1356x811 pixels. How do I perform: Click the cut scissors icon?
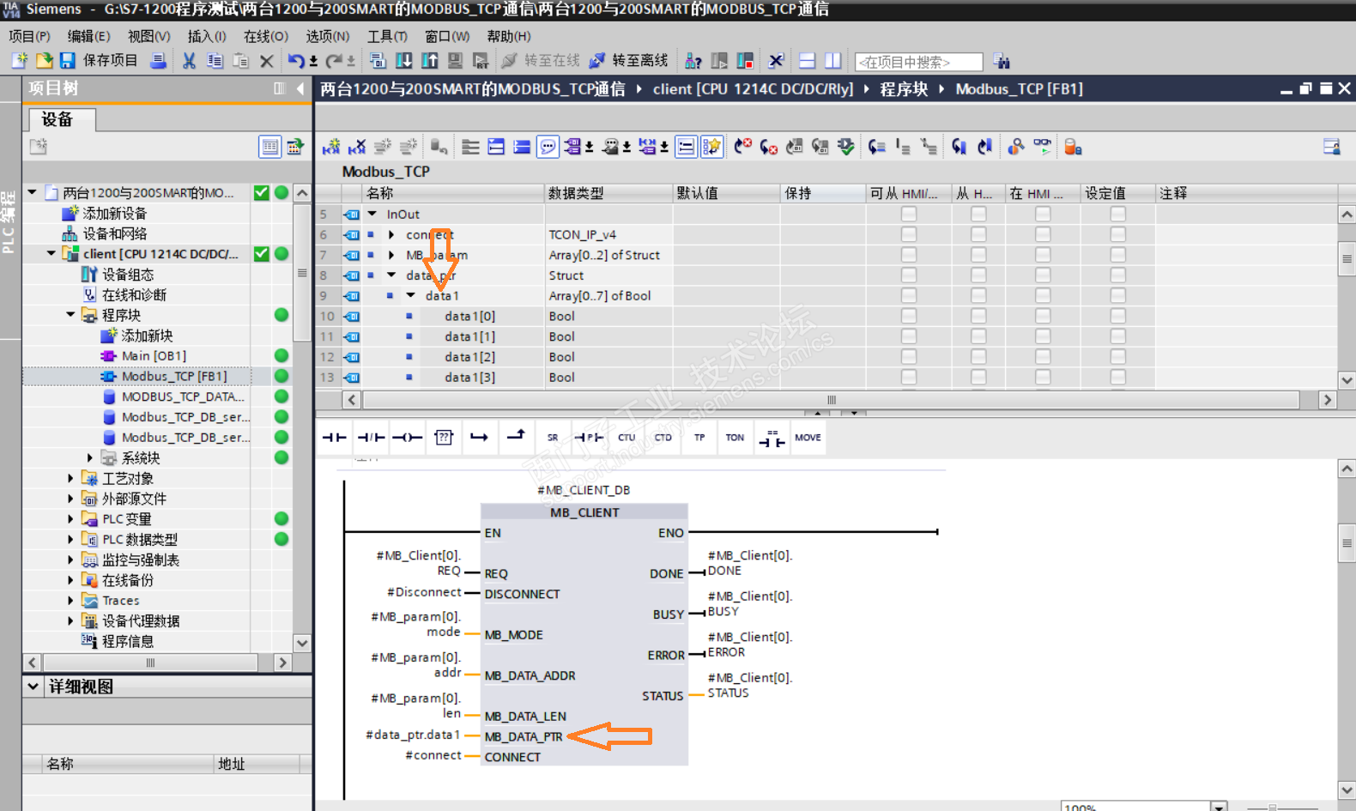point(189,61)
